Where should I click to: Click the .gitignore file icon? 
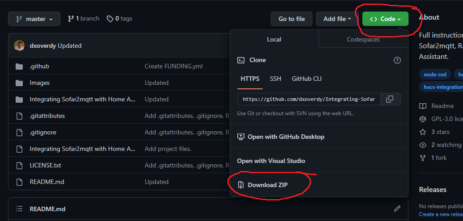click(19, 133)
